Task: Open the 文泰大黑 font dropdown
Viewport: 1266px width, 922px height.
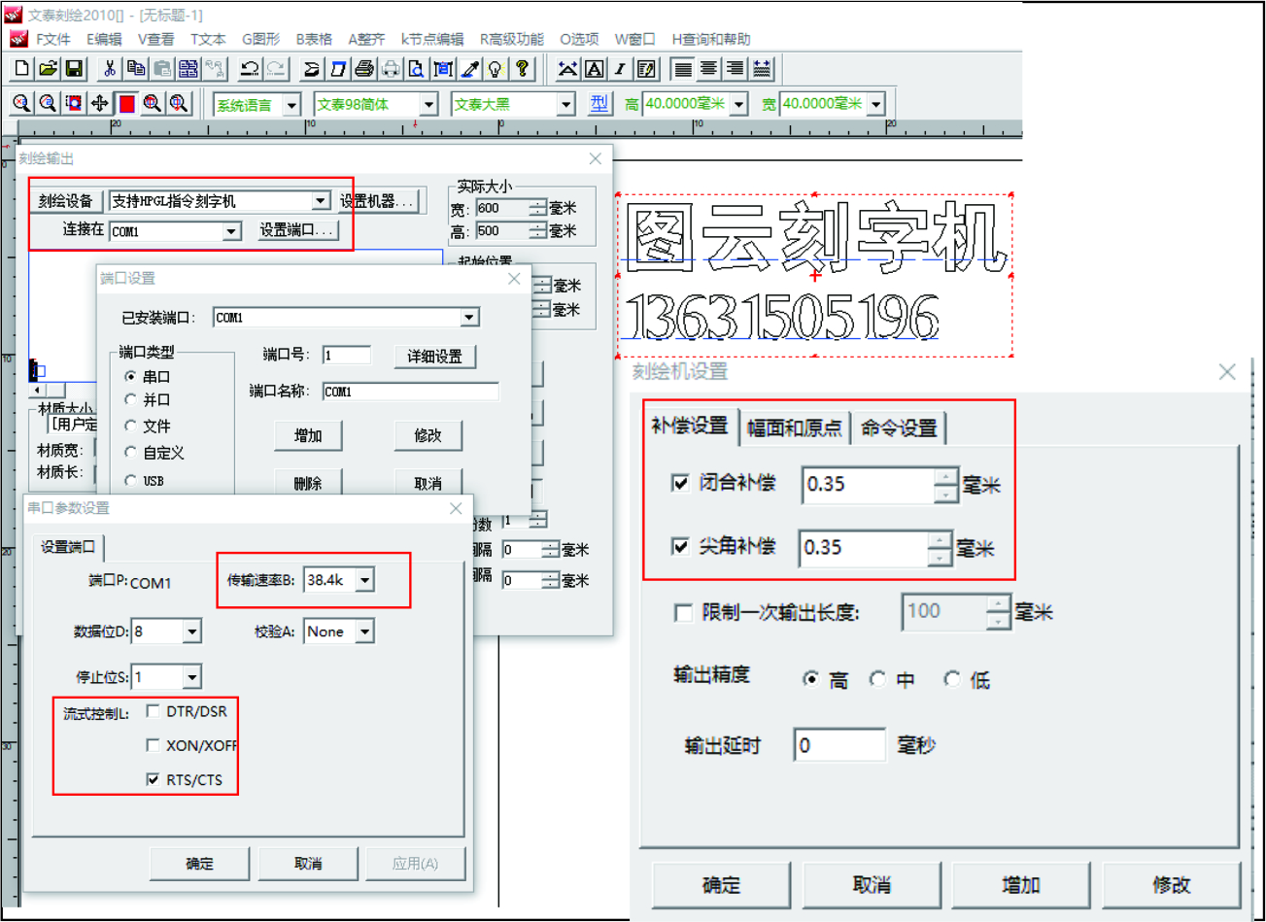Action: pyautogui.click(x=565, y=104)
